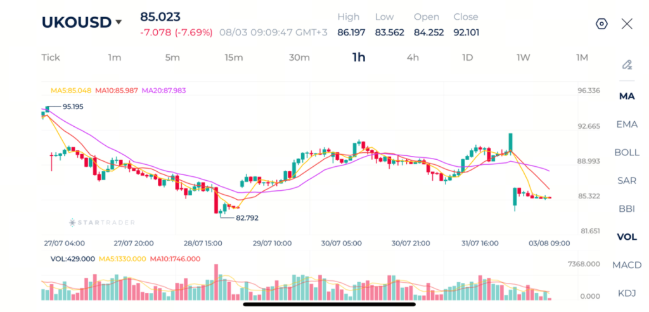Enable the EMA indicator
This screenshot has width=649, height=312.
(627, 124)
